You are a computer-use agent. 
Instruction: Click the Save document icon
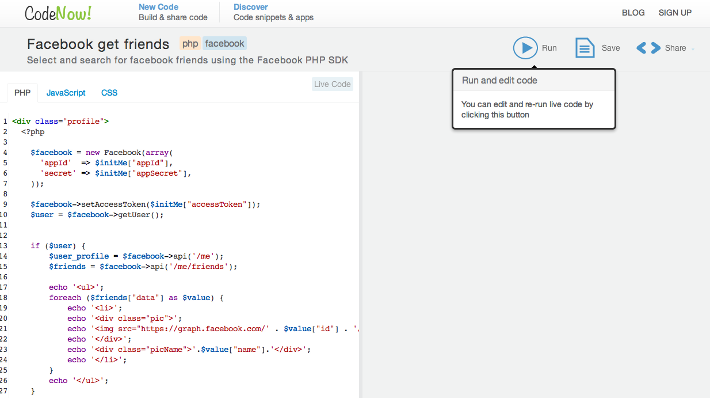point(585,48)
